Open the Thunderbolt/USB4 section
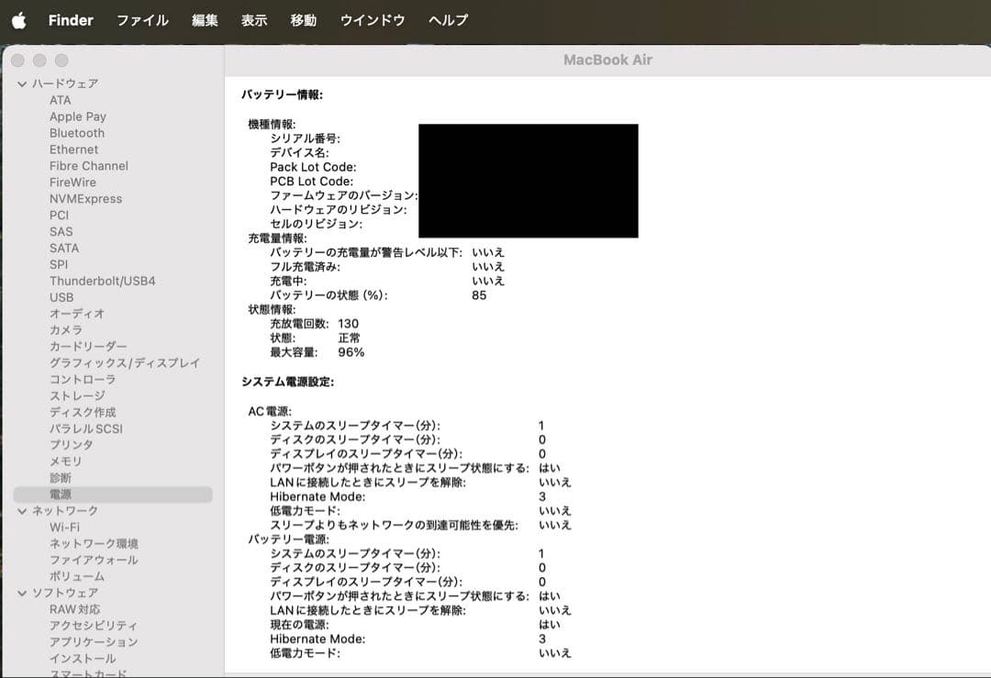 103,281
